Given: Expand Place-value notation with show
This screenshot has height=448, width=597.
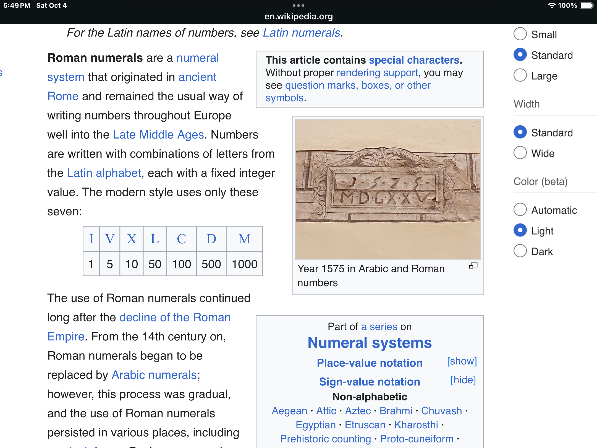Looking at the screenshot, I should point(462,361).
